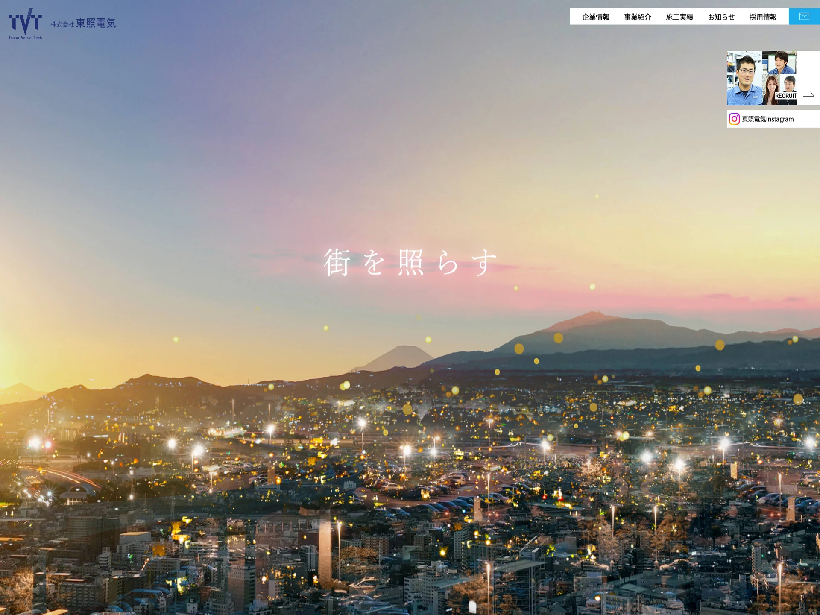Click the Tosho Value Tech tagline
The image size is (820, 615).
click(25, 38)
